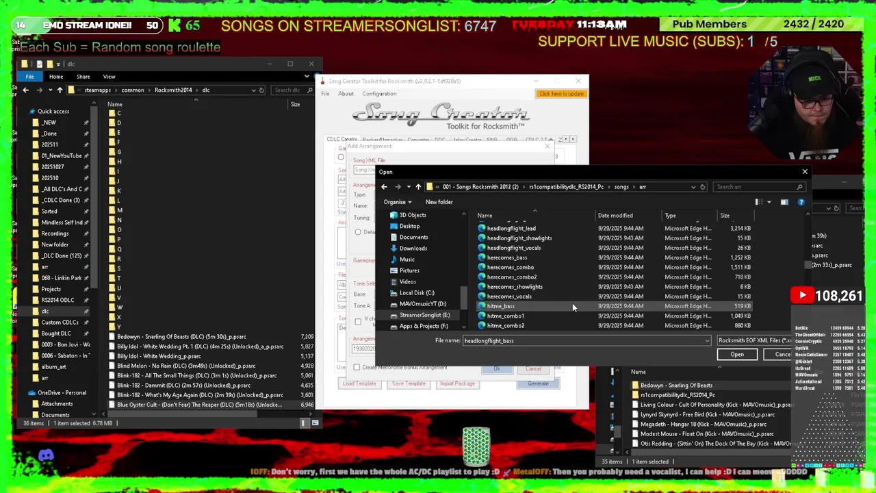The height and width of the screenshot is (493, 876).
Task: Select the headlongflight_lead file
Action: (x=511, y=228)
